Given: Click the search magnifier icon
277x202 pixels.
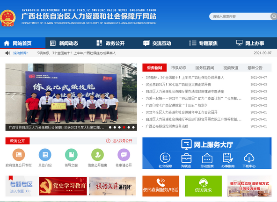Looking at the screenshot, I should tap(273, 16).
